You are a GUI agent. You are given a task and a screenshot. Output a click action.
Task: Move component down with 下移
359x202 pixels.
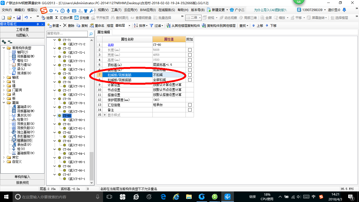click(271, 26)
